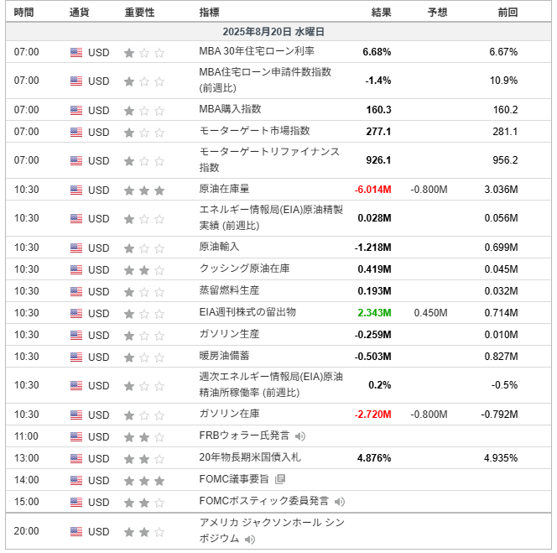This screenshot has height=553, width=557.
Task: Click 13:00 time cell
Action: tap(26, 458)
